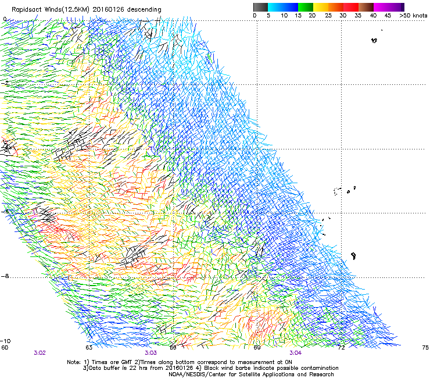The width and height of the screenshot is (430, 378).
Task: Click the '-10' latitude axis label
Action: click(5, 341)
